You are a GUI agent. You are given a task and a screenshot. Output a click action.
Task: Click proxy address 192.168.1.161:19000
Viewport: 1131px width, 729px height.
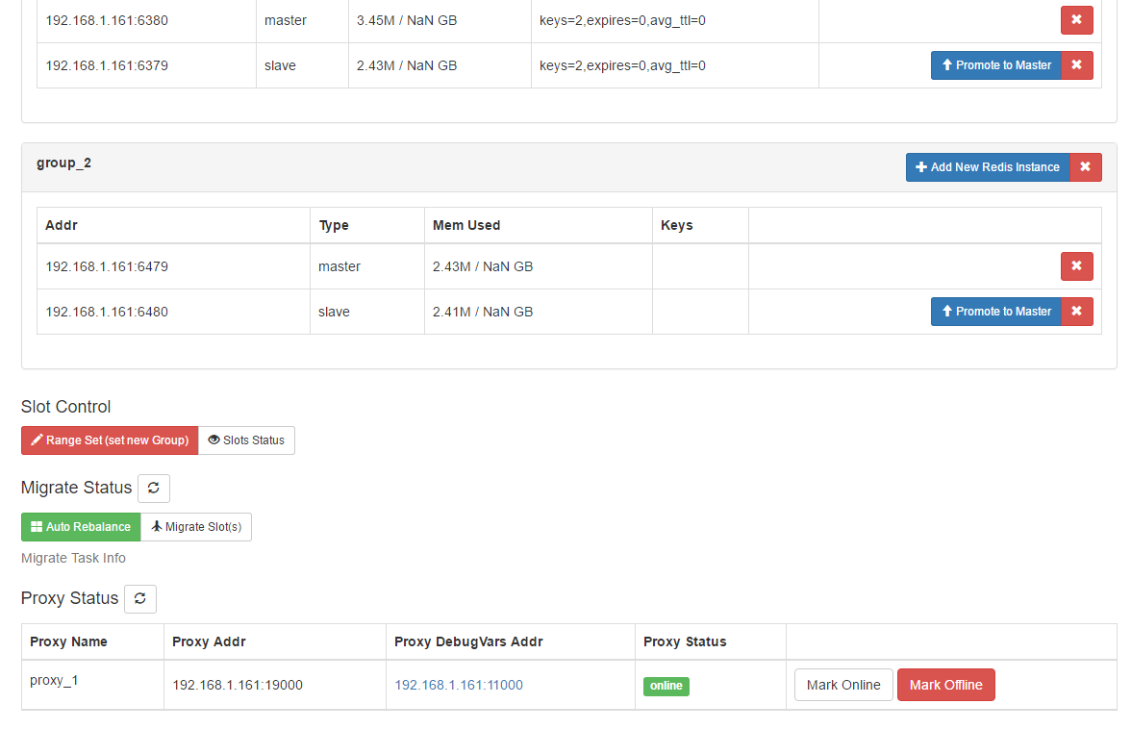[238, 685]
